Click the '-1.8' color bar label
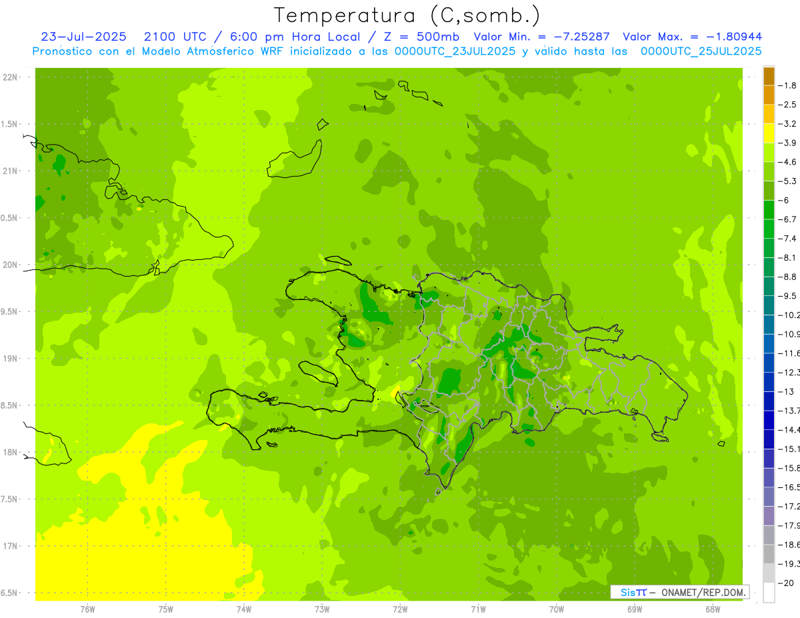 pyautogui.click(x=787, y=85)
